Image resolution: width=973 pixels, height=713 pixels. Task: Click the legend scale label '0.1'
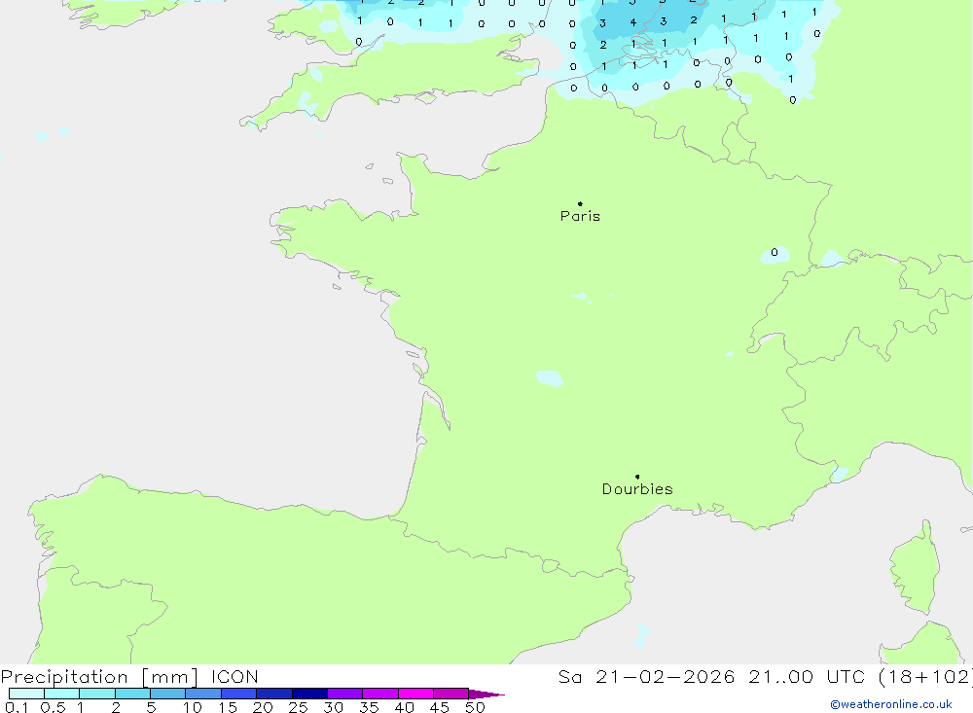coord(17,707)
